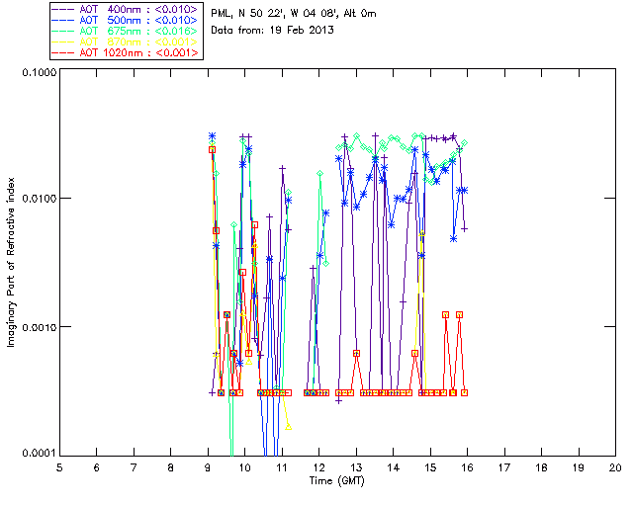The height and width of the screenshot is (506, 633).
Task: Click the 0.0001 y-axis label
Action: coord(40,453)
